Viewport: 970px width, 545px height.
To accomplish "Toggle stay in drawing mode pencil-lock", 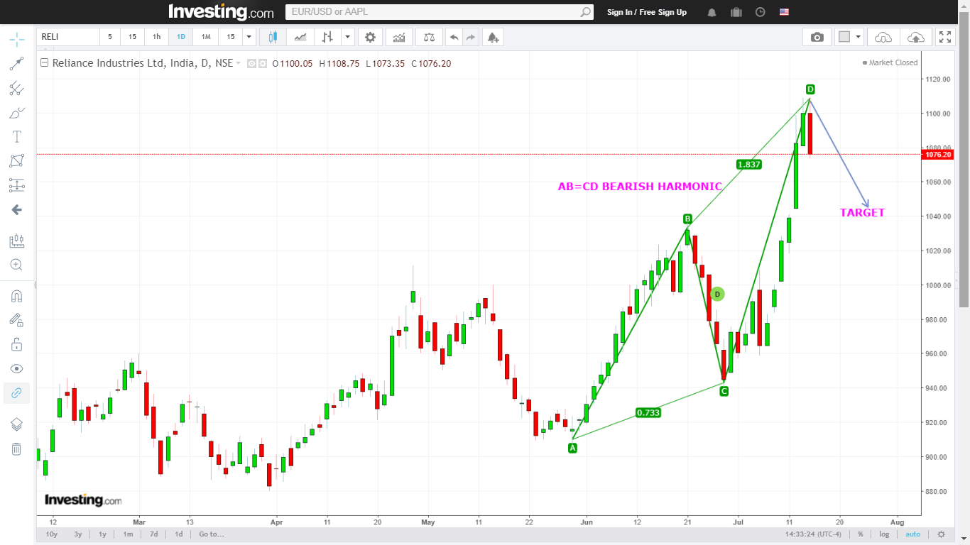I will point(16,320).
